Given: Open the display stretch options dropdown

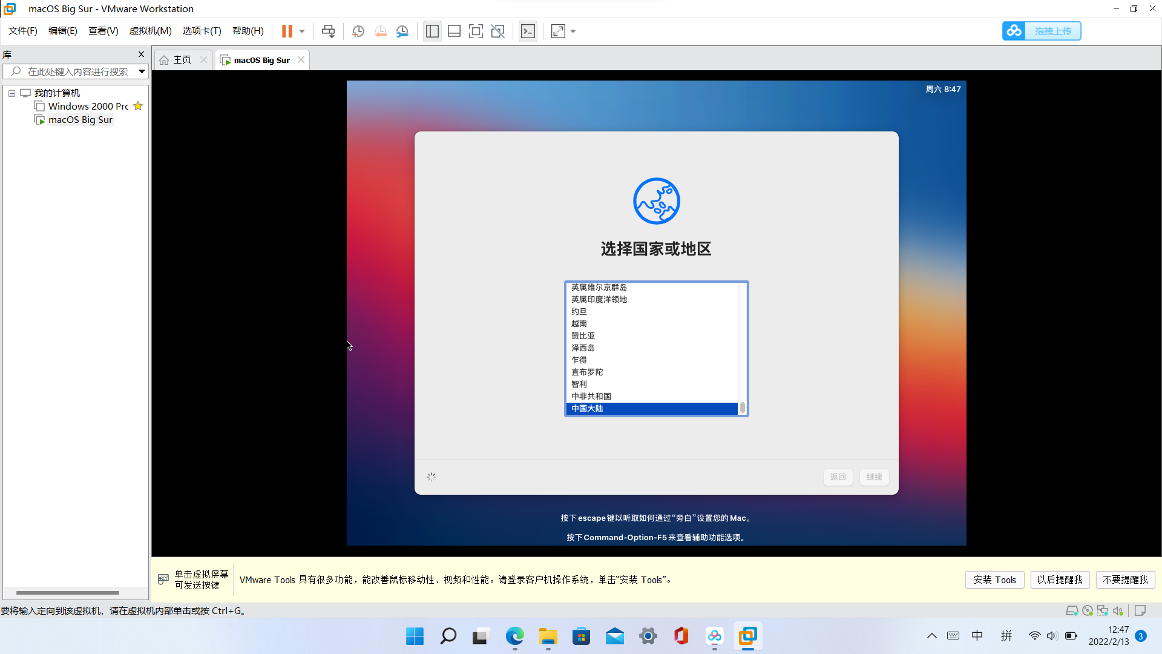Looking at the screenshot, I should 573,31.
